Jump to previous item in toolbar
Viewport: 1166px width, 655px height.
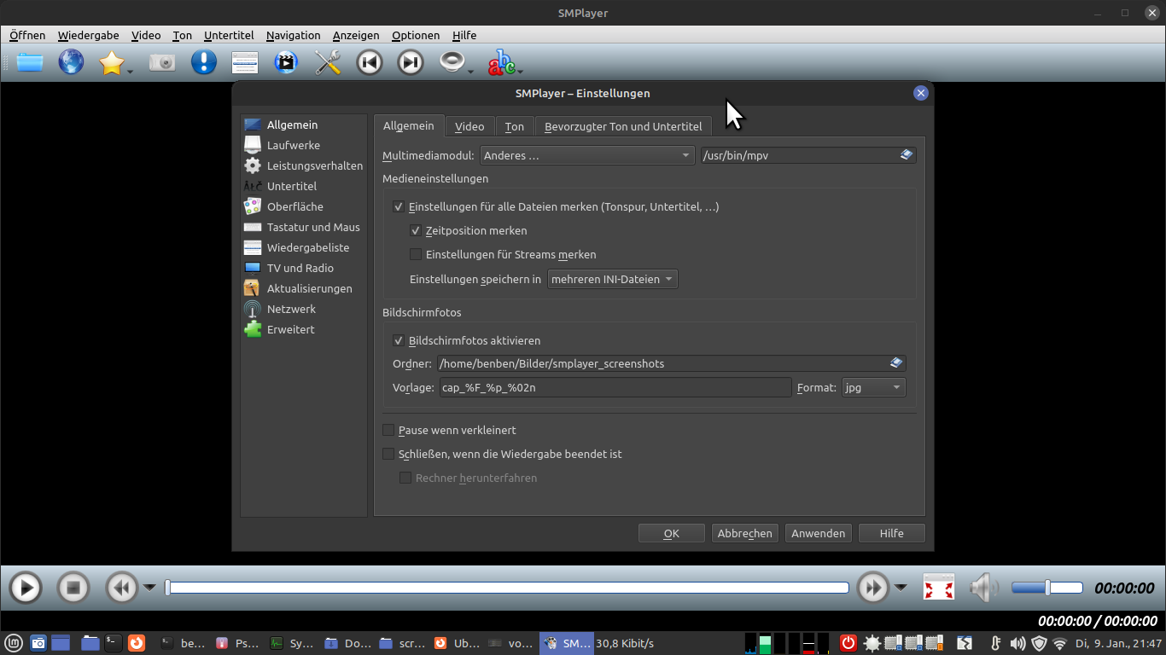(x=370, y=62)
